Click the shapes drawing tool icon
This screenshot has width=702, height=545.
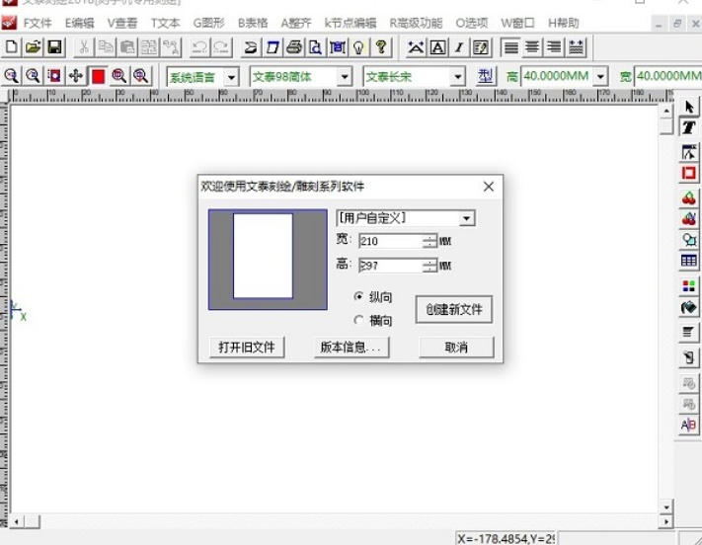(x=689, y=240)
